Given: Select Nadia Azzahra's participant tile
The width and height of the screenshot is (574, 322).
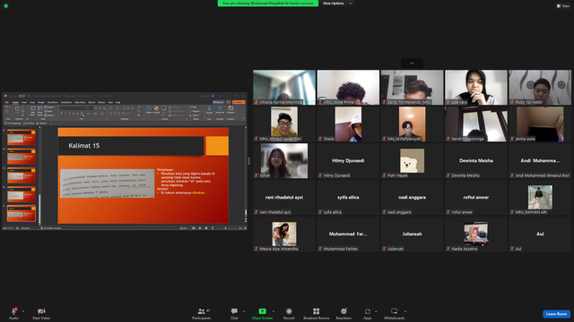Looking at the screenshot, I should coord(476,234).
